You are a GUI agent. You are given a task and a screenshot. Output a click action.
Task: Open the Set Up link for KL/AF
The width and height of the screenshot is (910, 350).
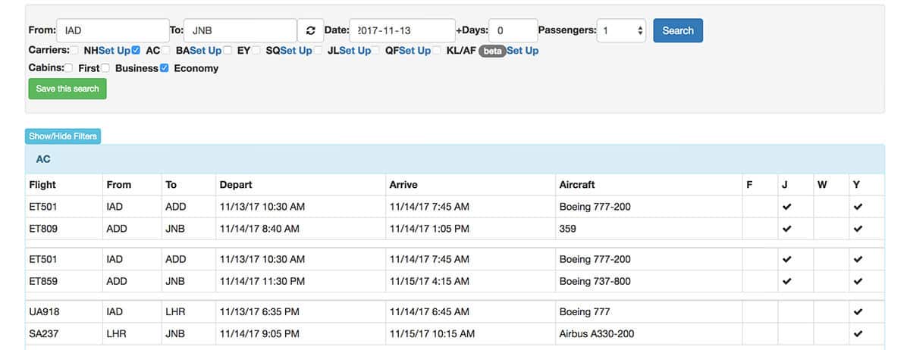click(522, 51)
